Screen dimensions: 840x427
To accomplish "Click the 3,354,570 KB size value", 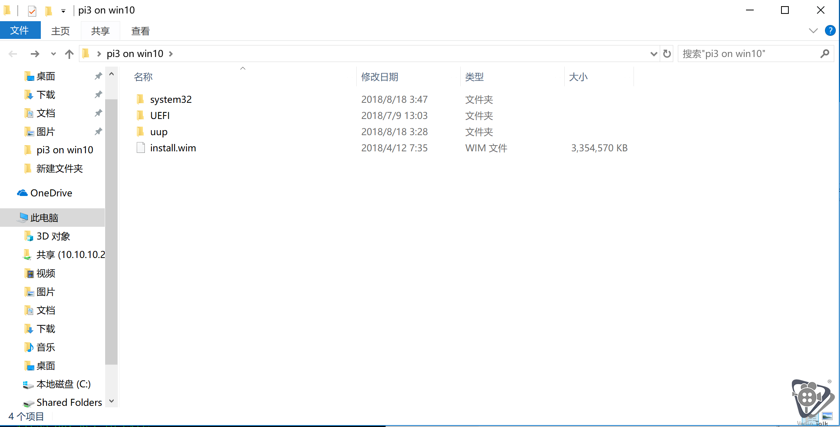I will 599,148.
